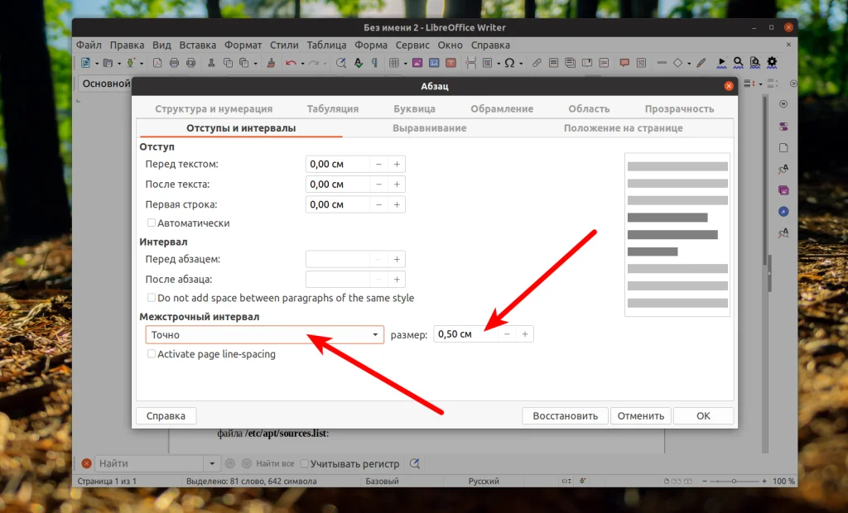Image resolution: width=848 pixels, height=513 pixels.
Task: Click the ОК button
Action: click(x=702, y=415)
